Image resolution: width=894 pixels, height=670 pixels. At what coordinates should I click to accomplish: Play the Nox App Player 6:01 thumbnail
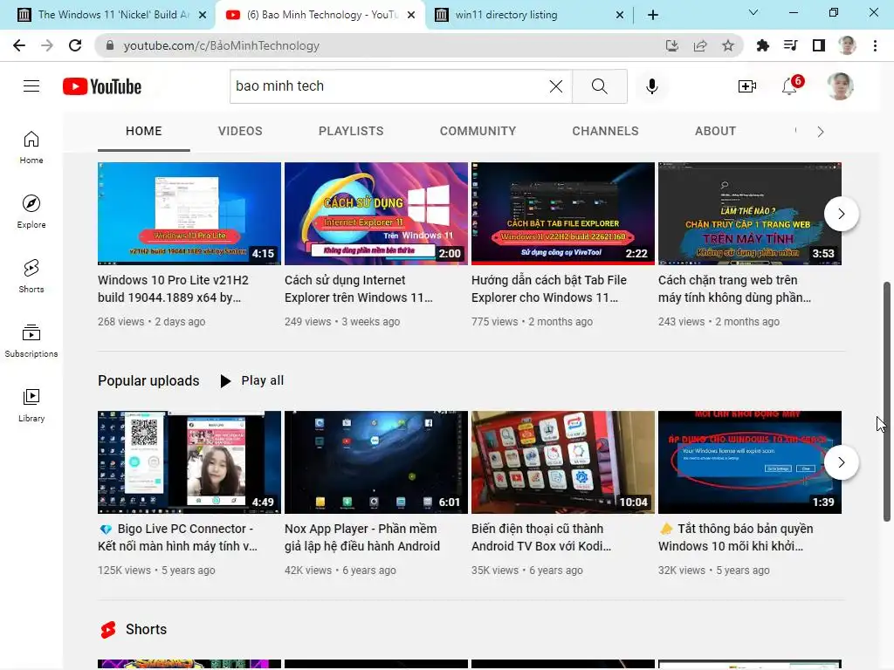coord(376,462)
